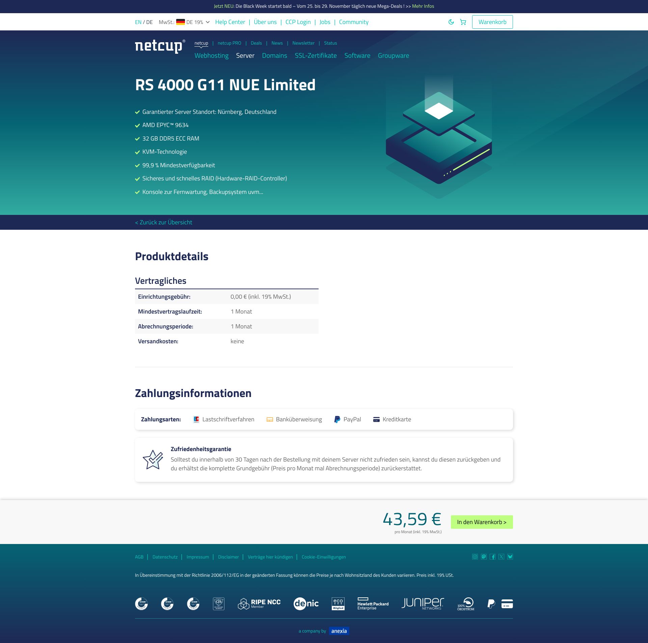Click the Einrichtungsgebühr value 0,00 €

(261, 297)
